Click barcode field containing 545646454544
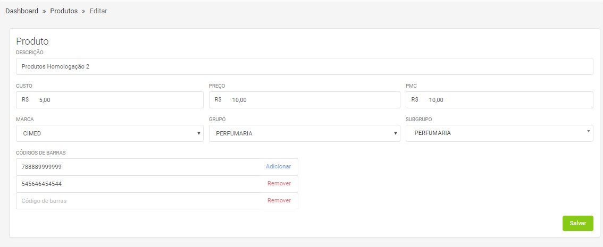Image resolution: width=603 pixels, height=247 pixels. 138,184
